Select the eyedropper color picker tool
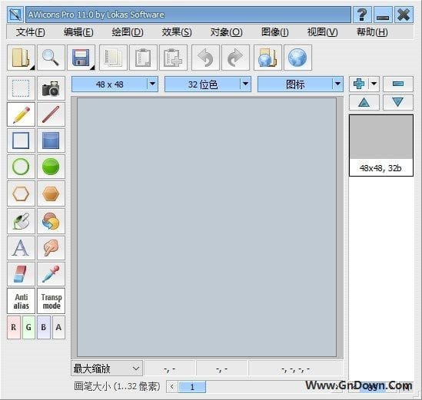Screen dimensions: 422x400 click(51, 274)
